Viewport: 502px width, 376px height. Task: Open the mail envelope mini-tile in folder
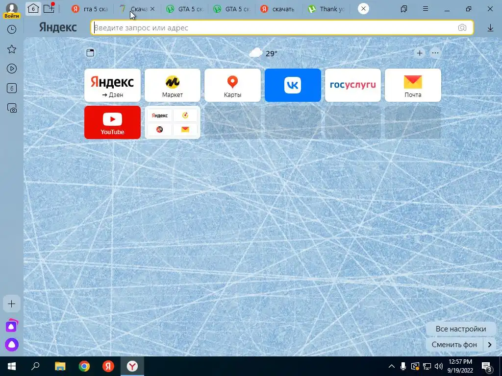click(x=185, y=129)
